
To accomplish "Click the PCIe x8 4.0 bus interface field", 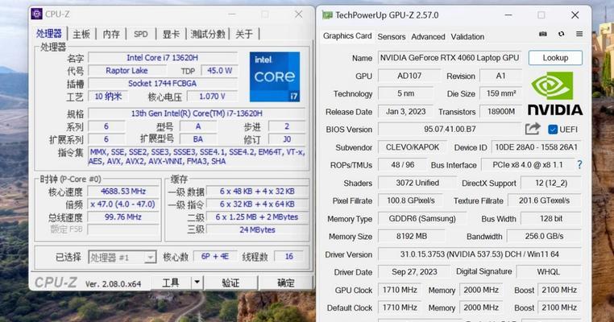I will tap(528, 165).
